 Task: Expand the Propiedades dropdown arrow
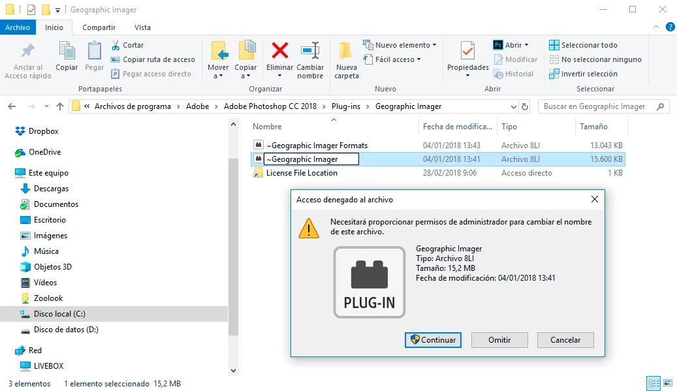[x=467, y=76]
